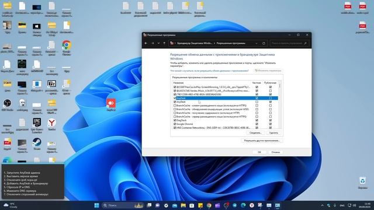
Task: Click 'Разрешить другое приложение...' button
Action: (x=262, y=141)
